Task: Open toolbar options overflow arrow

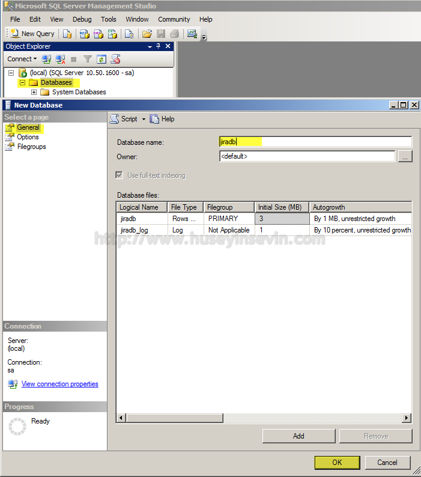Action: [204, 37]
